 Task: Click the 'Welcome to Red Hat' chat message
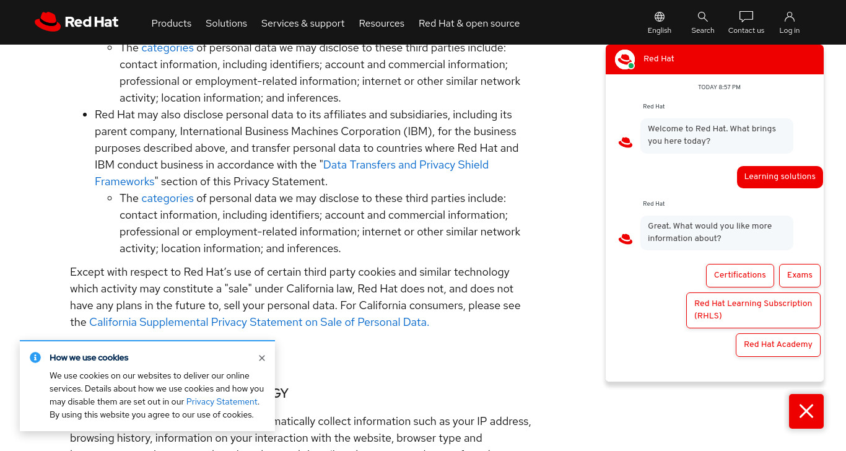(717, 136)
